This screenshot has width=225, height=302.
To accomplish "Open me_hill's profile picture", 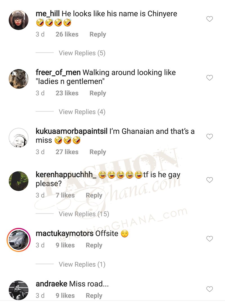I will [19, 20].
